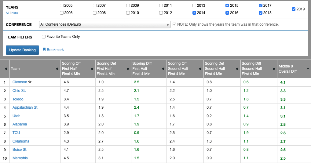Open the Clemson team link
Screen dimensions: 311x163
(x=20, y=82)
